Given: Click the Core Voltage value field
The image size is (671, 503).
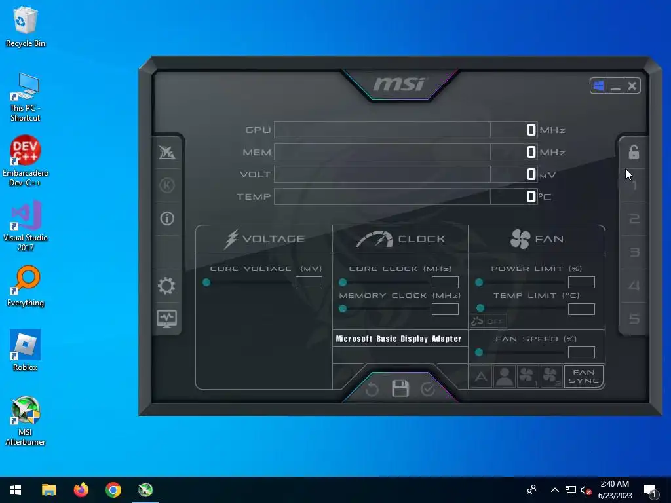Looking at the screenshot, I should pos(309,282).
